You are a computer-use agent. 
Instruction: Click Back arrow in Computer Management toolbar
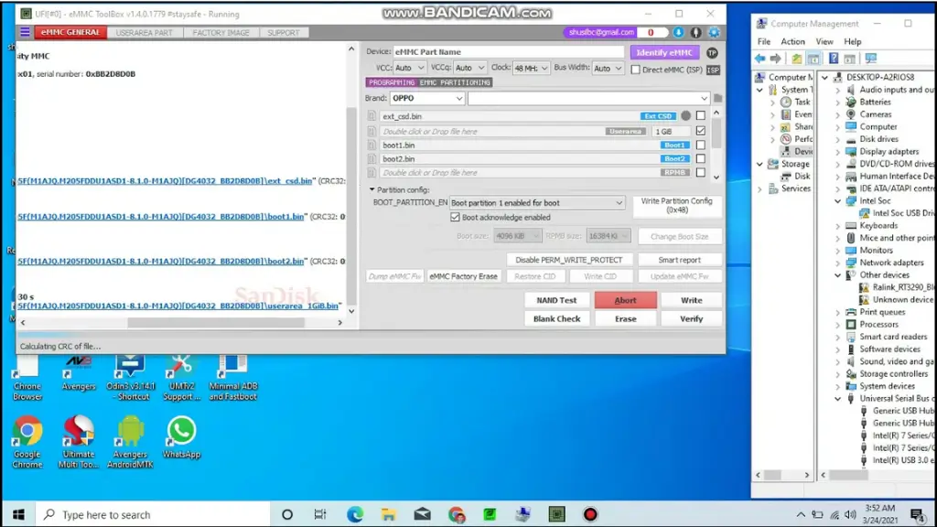click(759, 59)
